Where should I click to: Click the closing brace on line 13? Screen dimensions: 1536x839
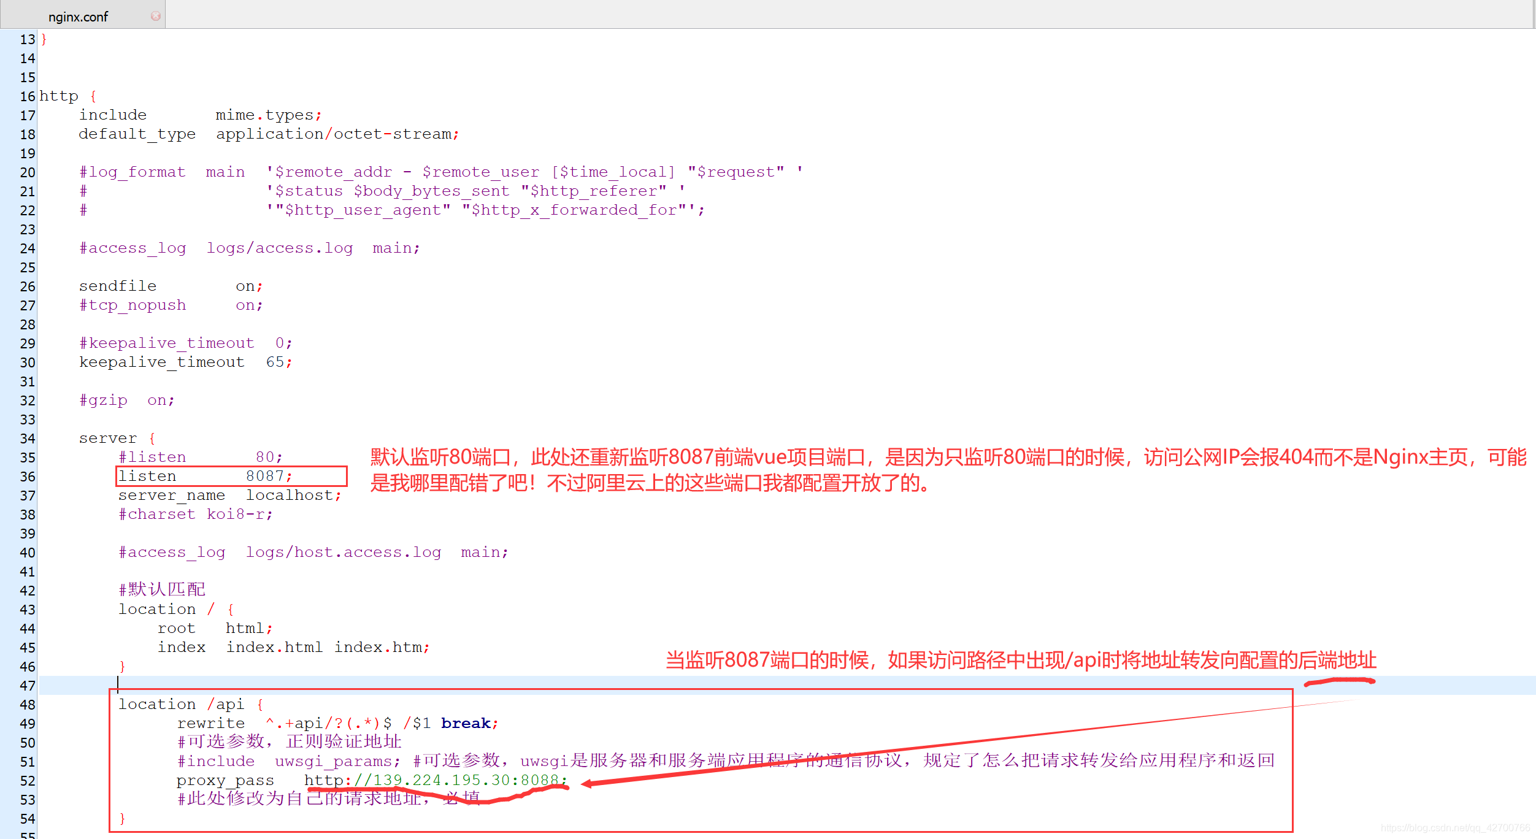pos(44,39)
